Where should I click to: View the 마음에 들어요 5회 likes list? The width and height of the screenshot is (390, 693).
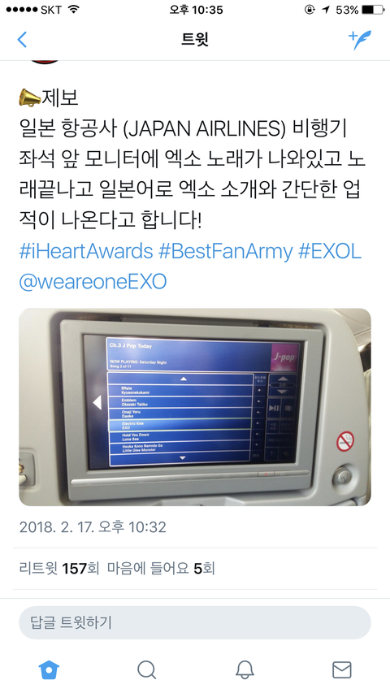pos(161,568)
